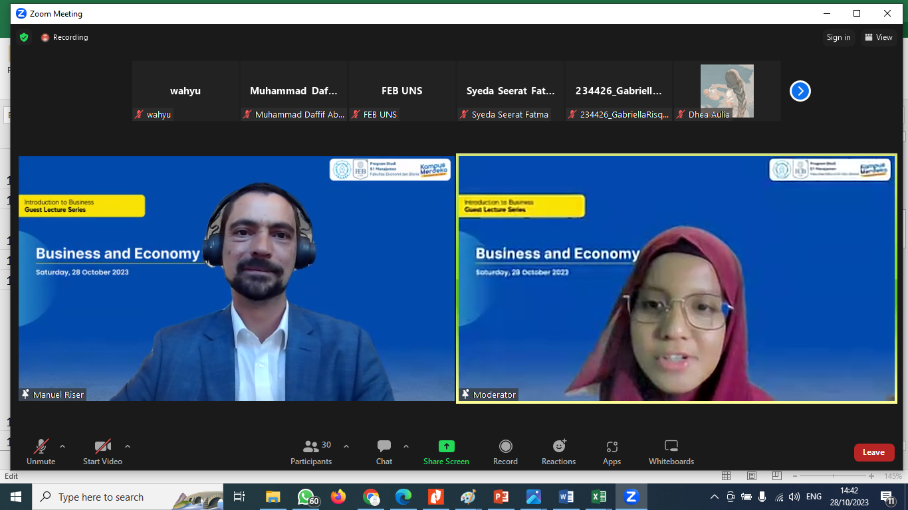The width and height of the screenshot is (908, 510).
Task: Open the View layout dropdown
Action: point(879,37)
